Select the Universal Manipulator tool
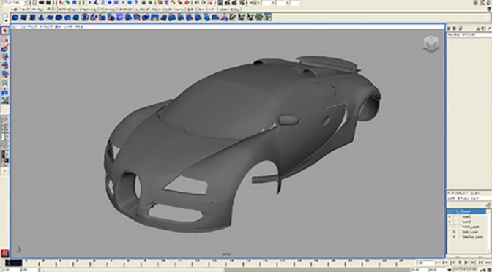The image size is (492, 272). click(x=4, y=83)
